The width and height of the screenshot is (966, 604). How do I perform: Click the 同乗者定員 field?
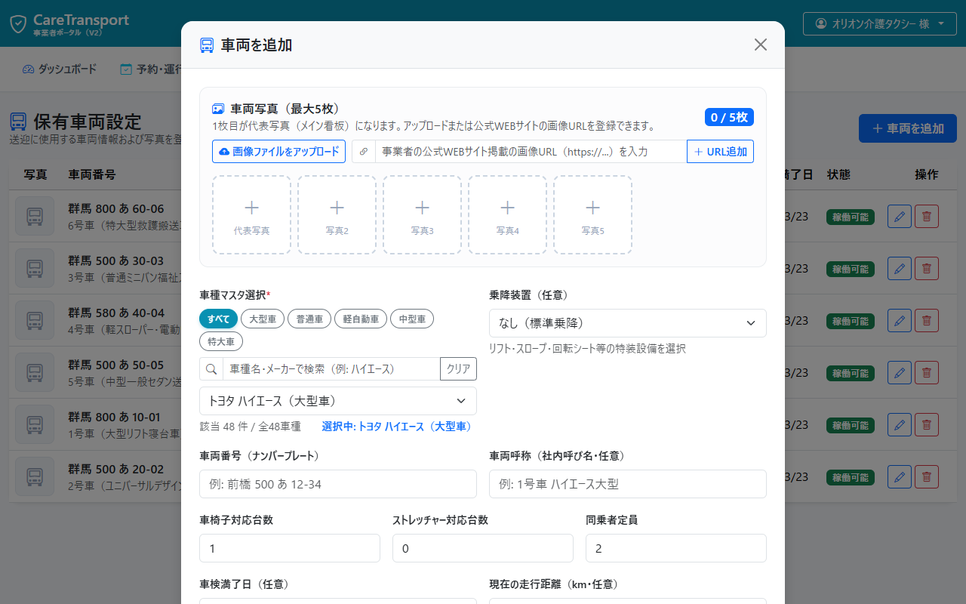point(676,548)
